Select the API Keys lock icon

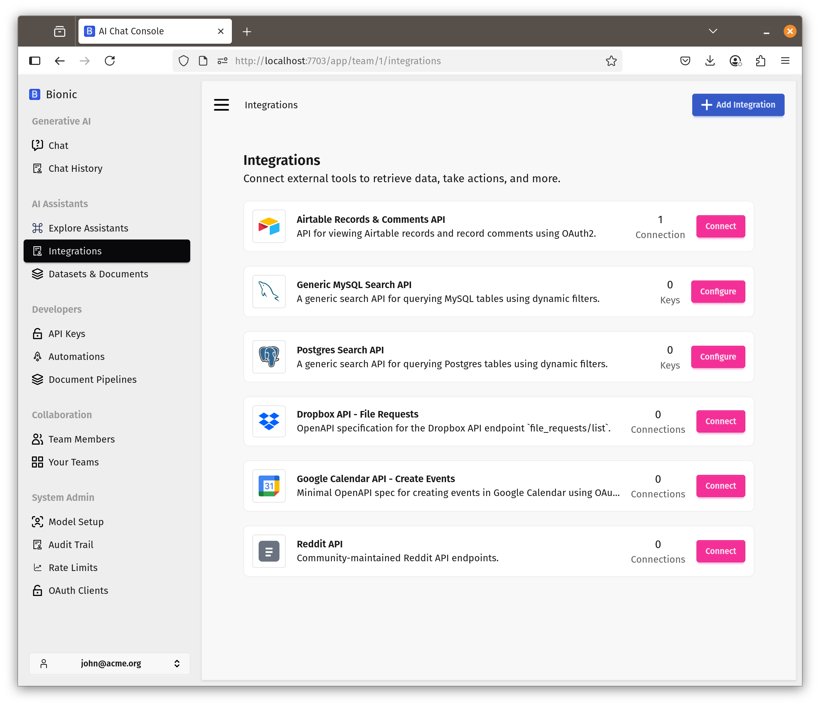click(x=37, y=334)
